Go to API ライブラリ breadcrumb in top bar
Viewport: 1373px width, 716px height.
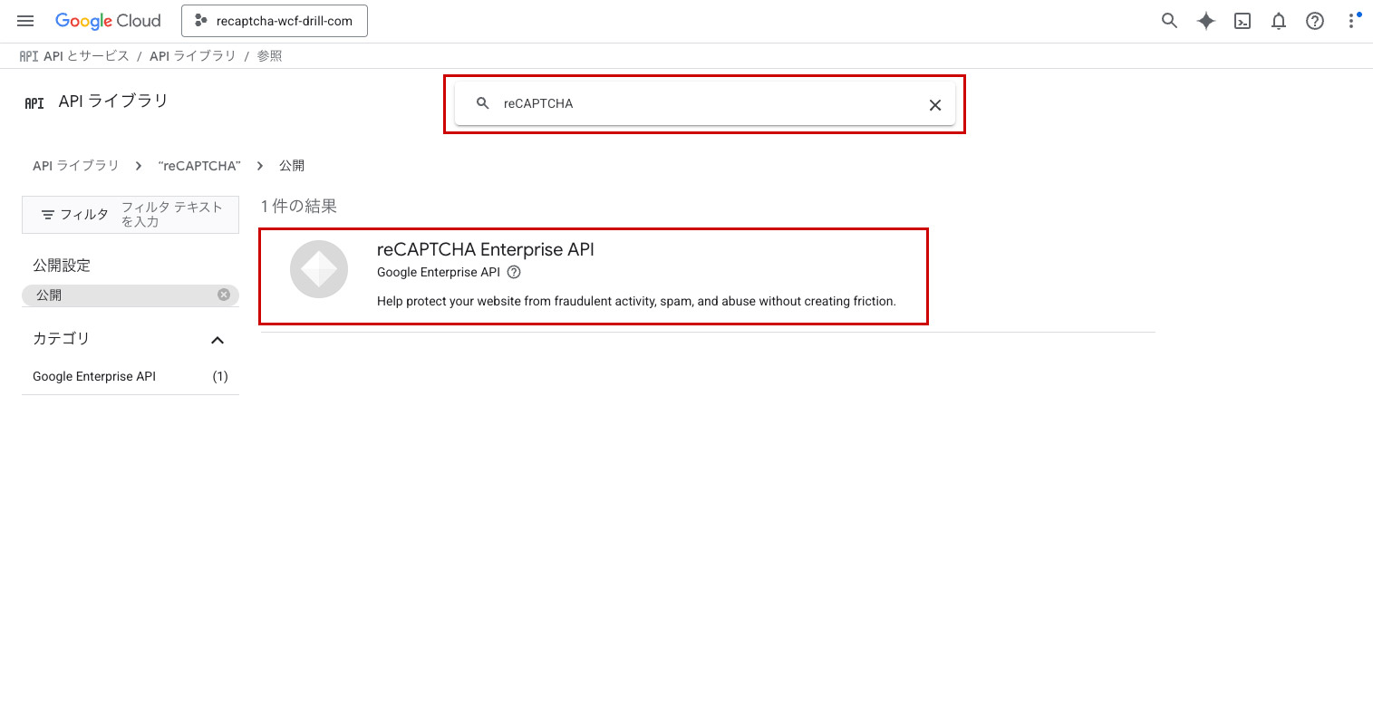tap(193, 56)
